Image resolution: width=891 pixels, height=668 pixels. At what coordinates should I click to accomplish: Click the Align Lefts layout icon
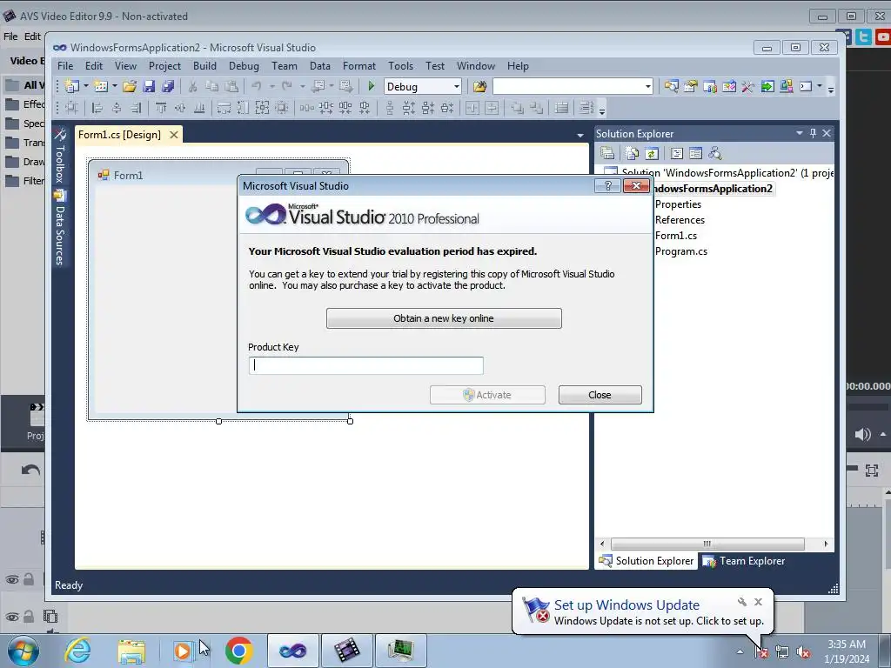pos(97,107)
